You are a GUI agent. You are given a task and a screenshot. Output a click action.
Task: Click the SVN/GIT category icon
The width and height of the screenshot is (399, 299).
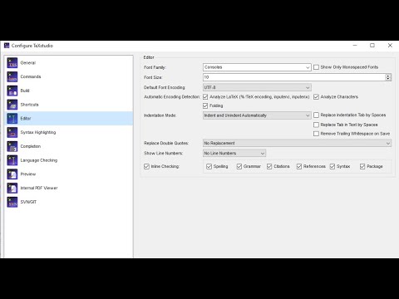(x=12, y=202)
